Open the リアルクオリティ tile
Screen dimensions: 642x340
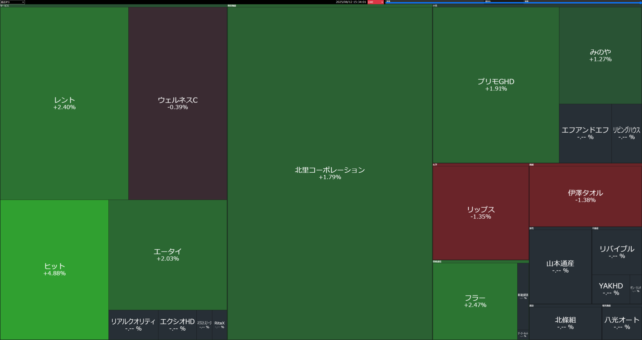tap(133, 325)
